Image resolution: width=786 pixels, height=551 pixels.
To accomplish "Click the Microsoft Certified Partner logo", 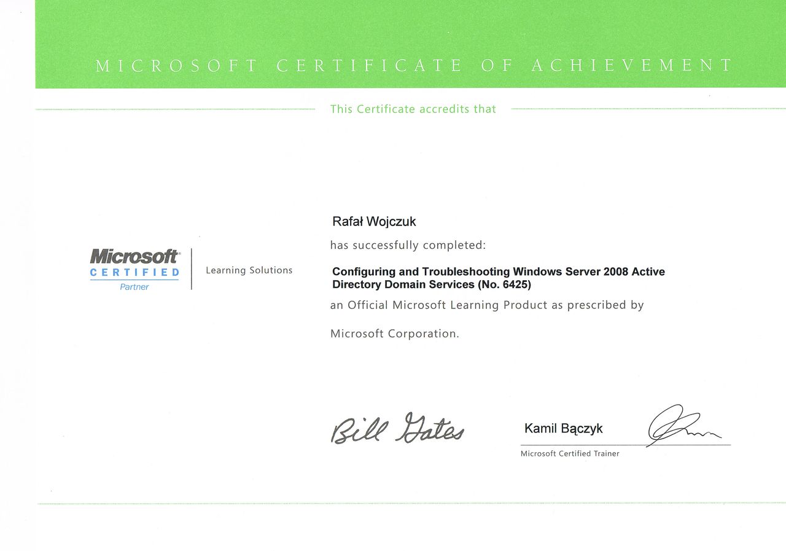I will (135, 269).
